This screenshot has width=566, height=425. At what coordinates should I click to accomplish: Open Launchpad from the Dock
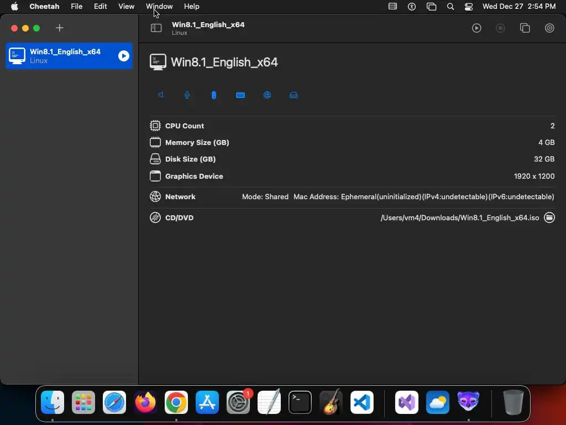83,402
